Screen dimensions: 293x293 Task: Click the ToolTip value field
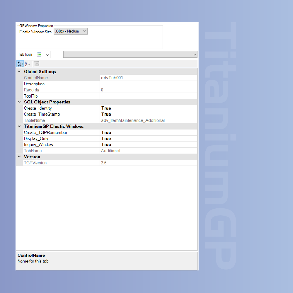coord(149,96)
